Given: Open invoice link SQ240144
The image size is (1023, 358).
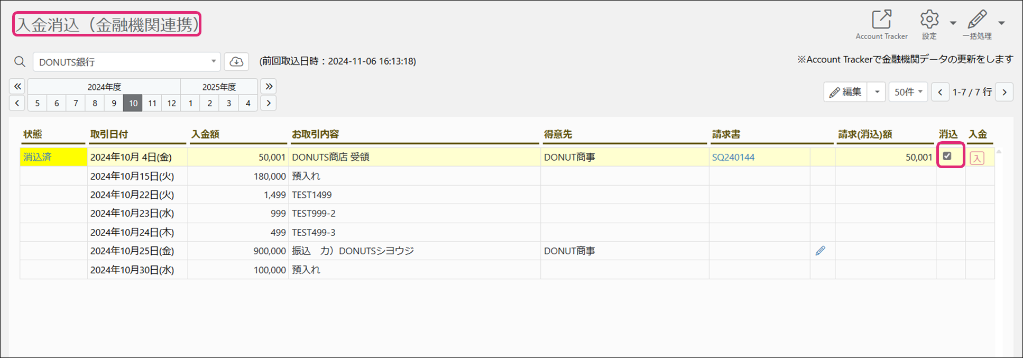Looking at the screenshot, I should click(733, 157).
